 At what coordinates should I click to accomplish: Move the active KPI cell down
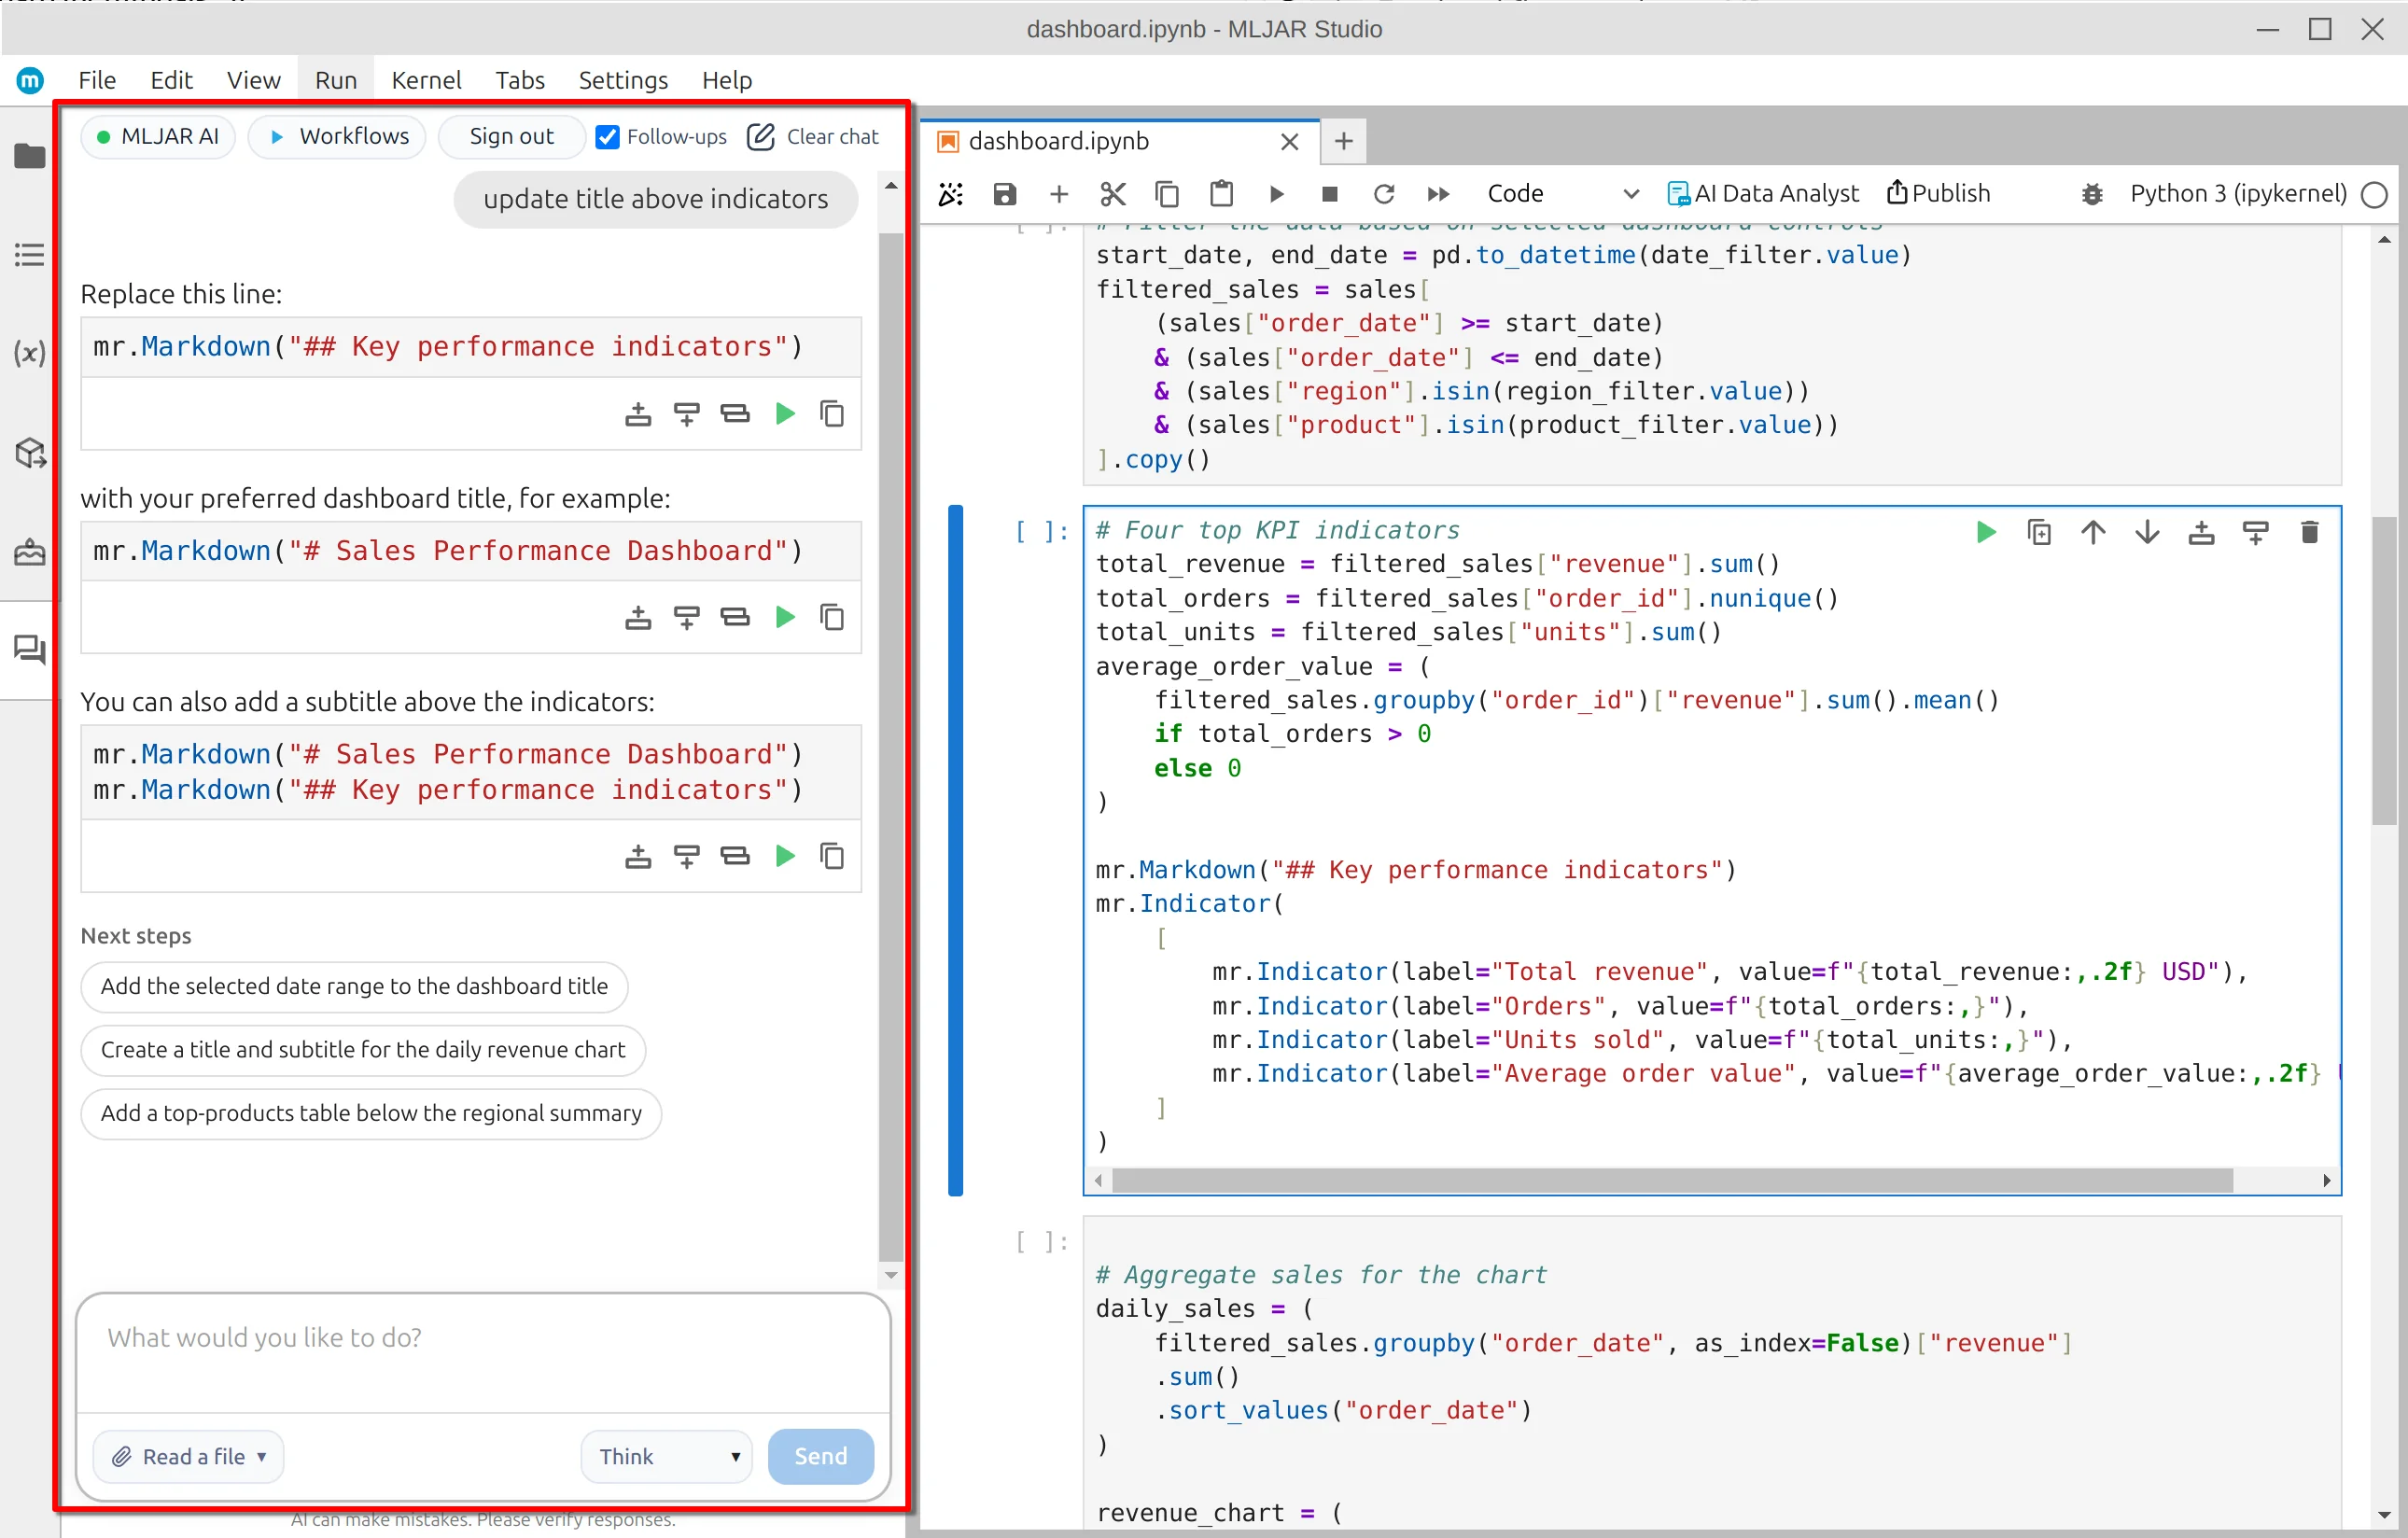[x=2147, y=532]
